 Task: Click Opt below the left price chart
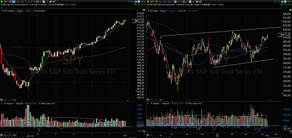[14, 100]
